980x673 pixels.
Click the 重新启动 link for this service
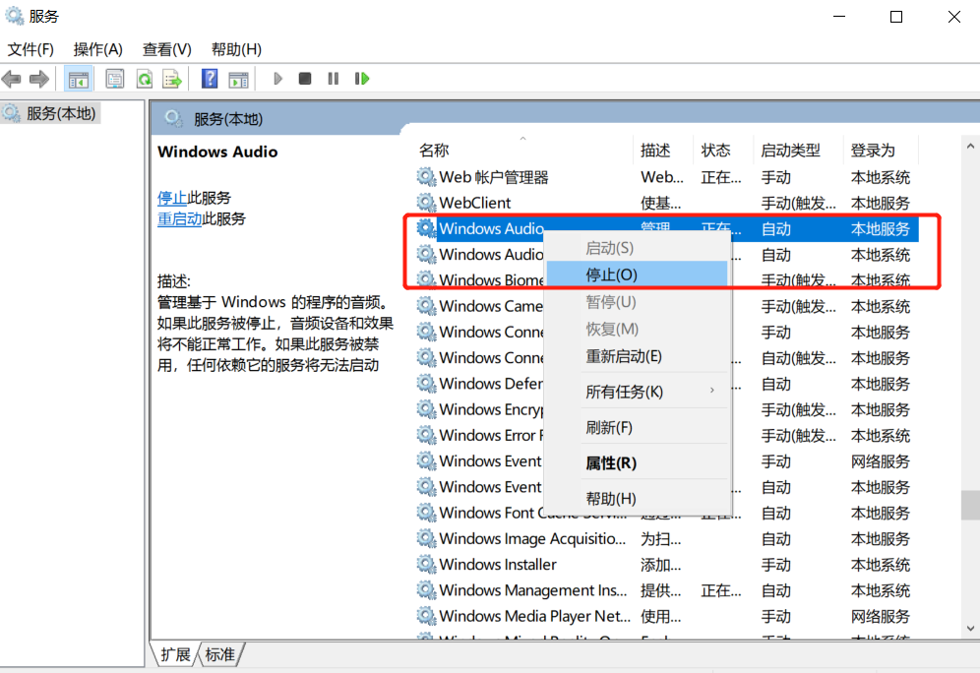[x=179, y=218]
